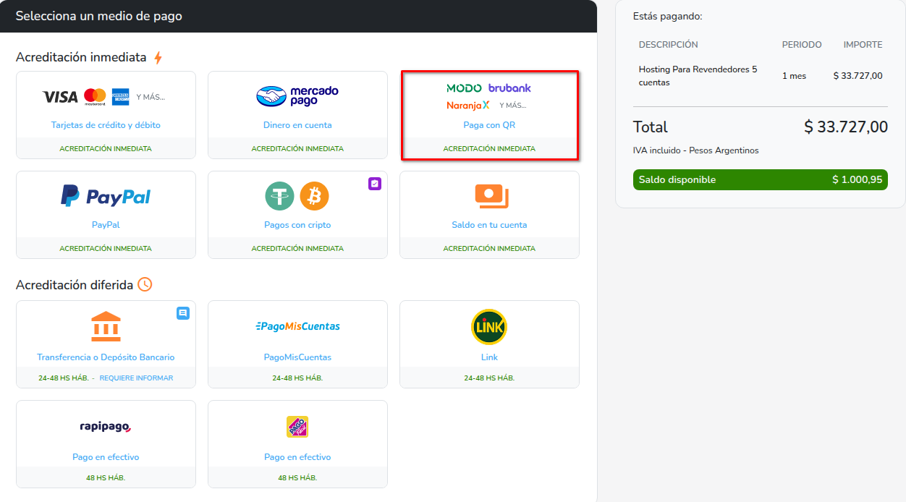
Task: Choose Pago en efectivo under Pago Fácil logo
Action: [297, 457]
